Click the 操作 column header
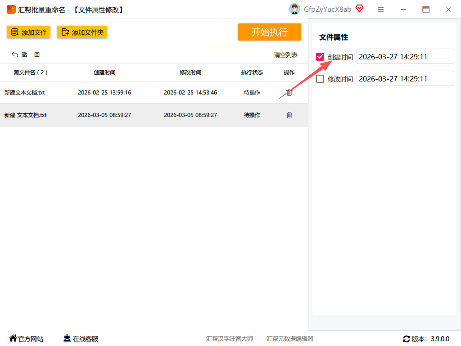The image size is (461, 346). tap(289, 72)
